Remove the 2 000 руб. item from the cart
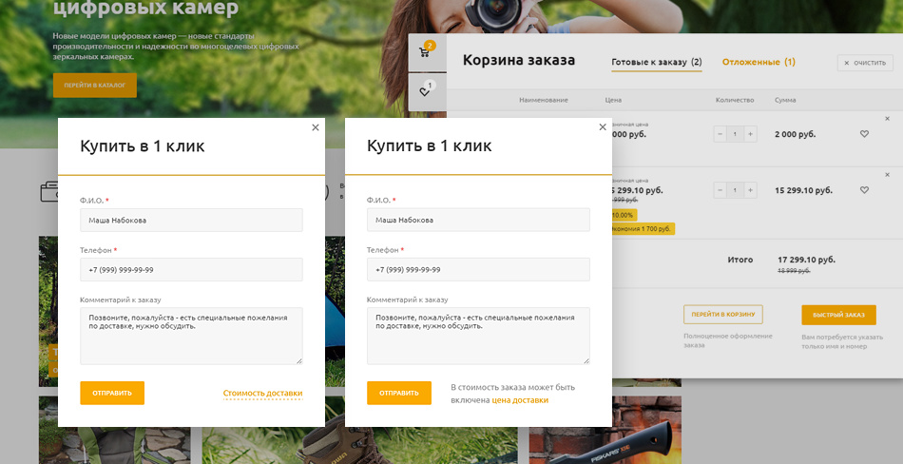This screenshot has height=464, width=903. (x=888, y=119)
